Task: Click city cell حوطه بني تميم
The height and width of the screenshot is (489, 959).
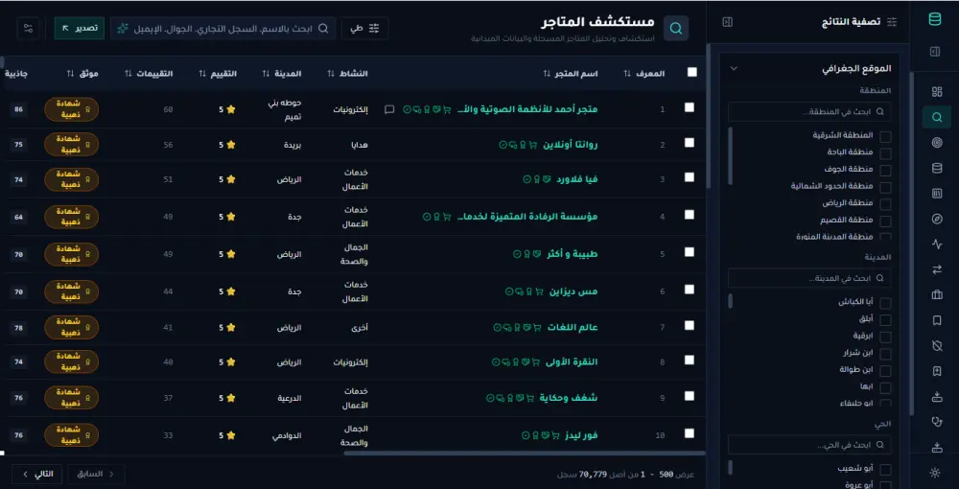Action: [286, 109]
